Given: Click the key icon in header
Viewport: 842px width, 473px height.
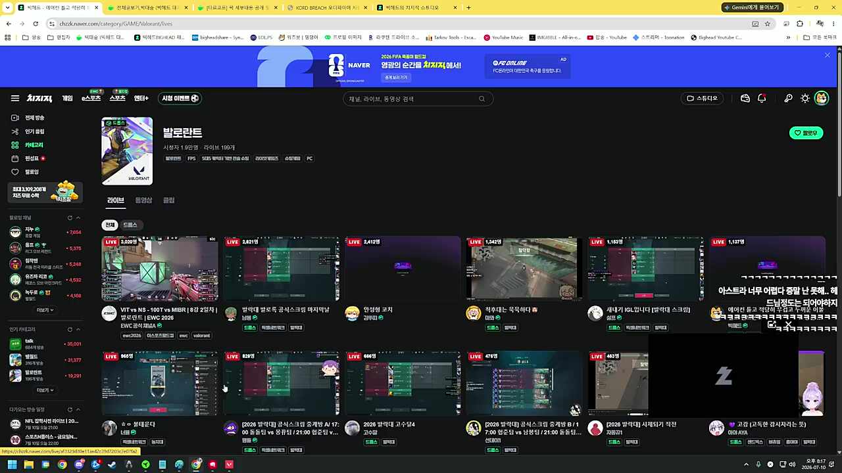Looking at the screenshot, I should pos(788,99).
